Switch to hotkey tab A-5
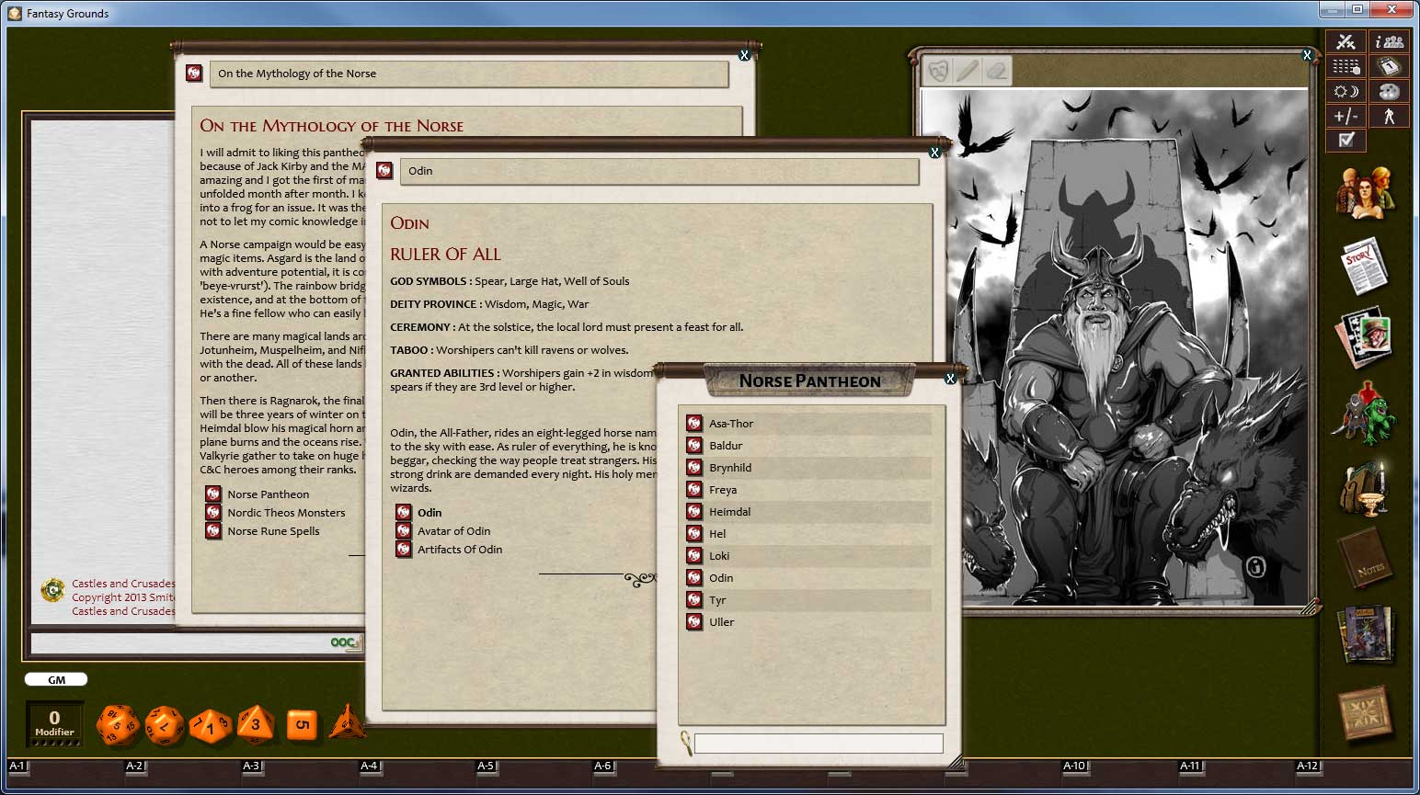The width and height of the screenshot is (1420, 795). [487, 766]
